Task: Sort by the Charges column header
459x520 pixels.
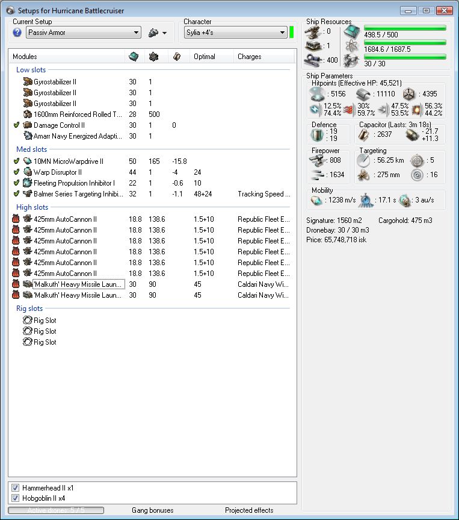Action: coord(263,57)
